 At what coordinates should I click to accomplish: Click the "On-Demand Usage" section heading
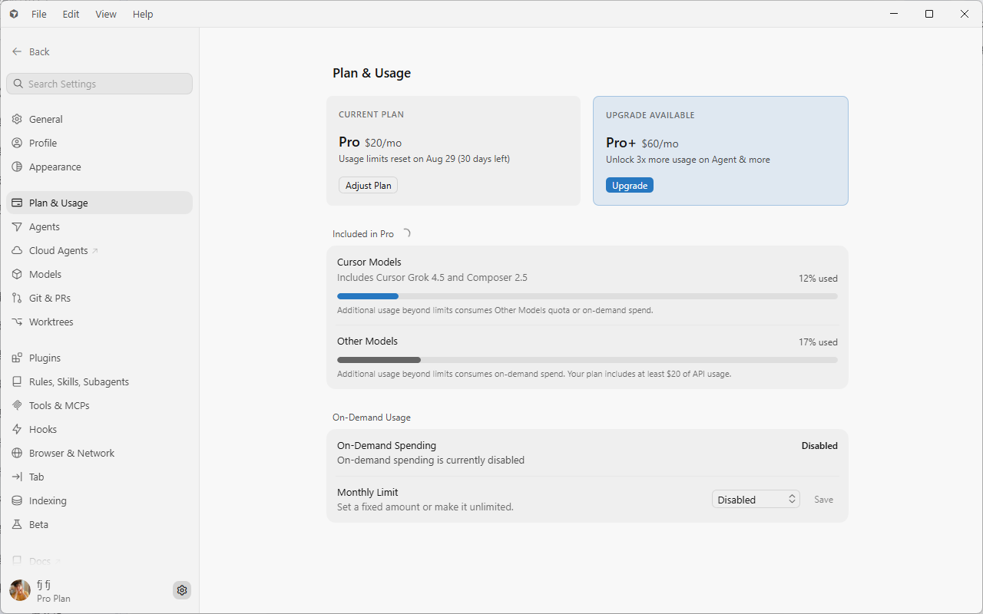(x=372, y=418)
